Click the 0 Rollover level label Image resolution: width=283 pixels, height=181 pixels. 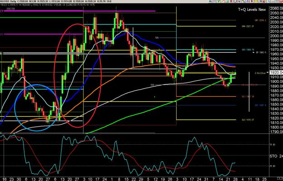pos(260,73)
